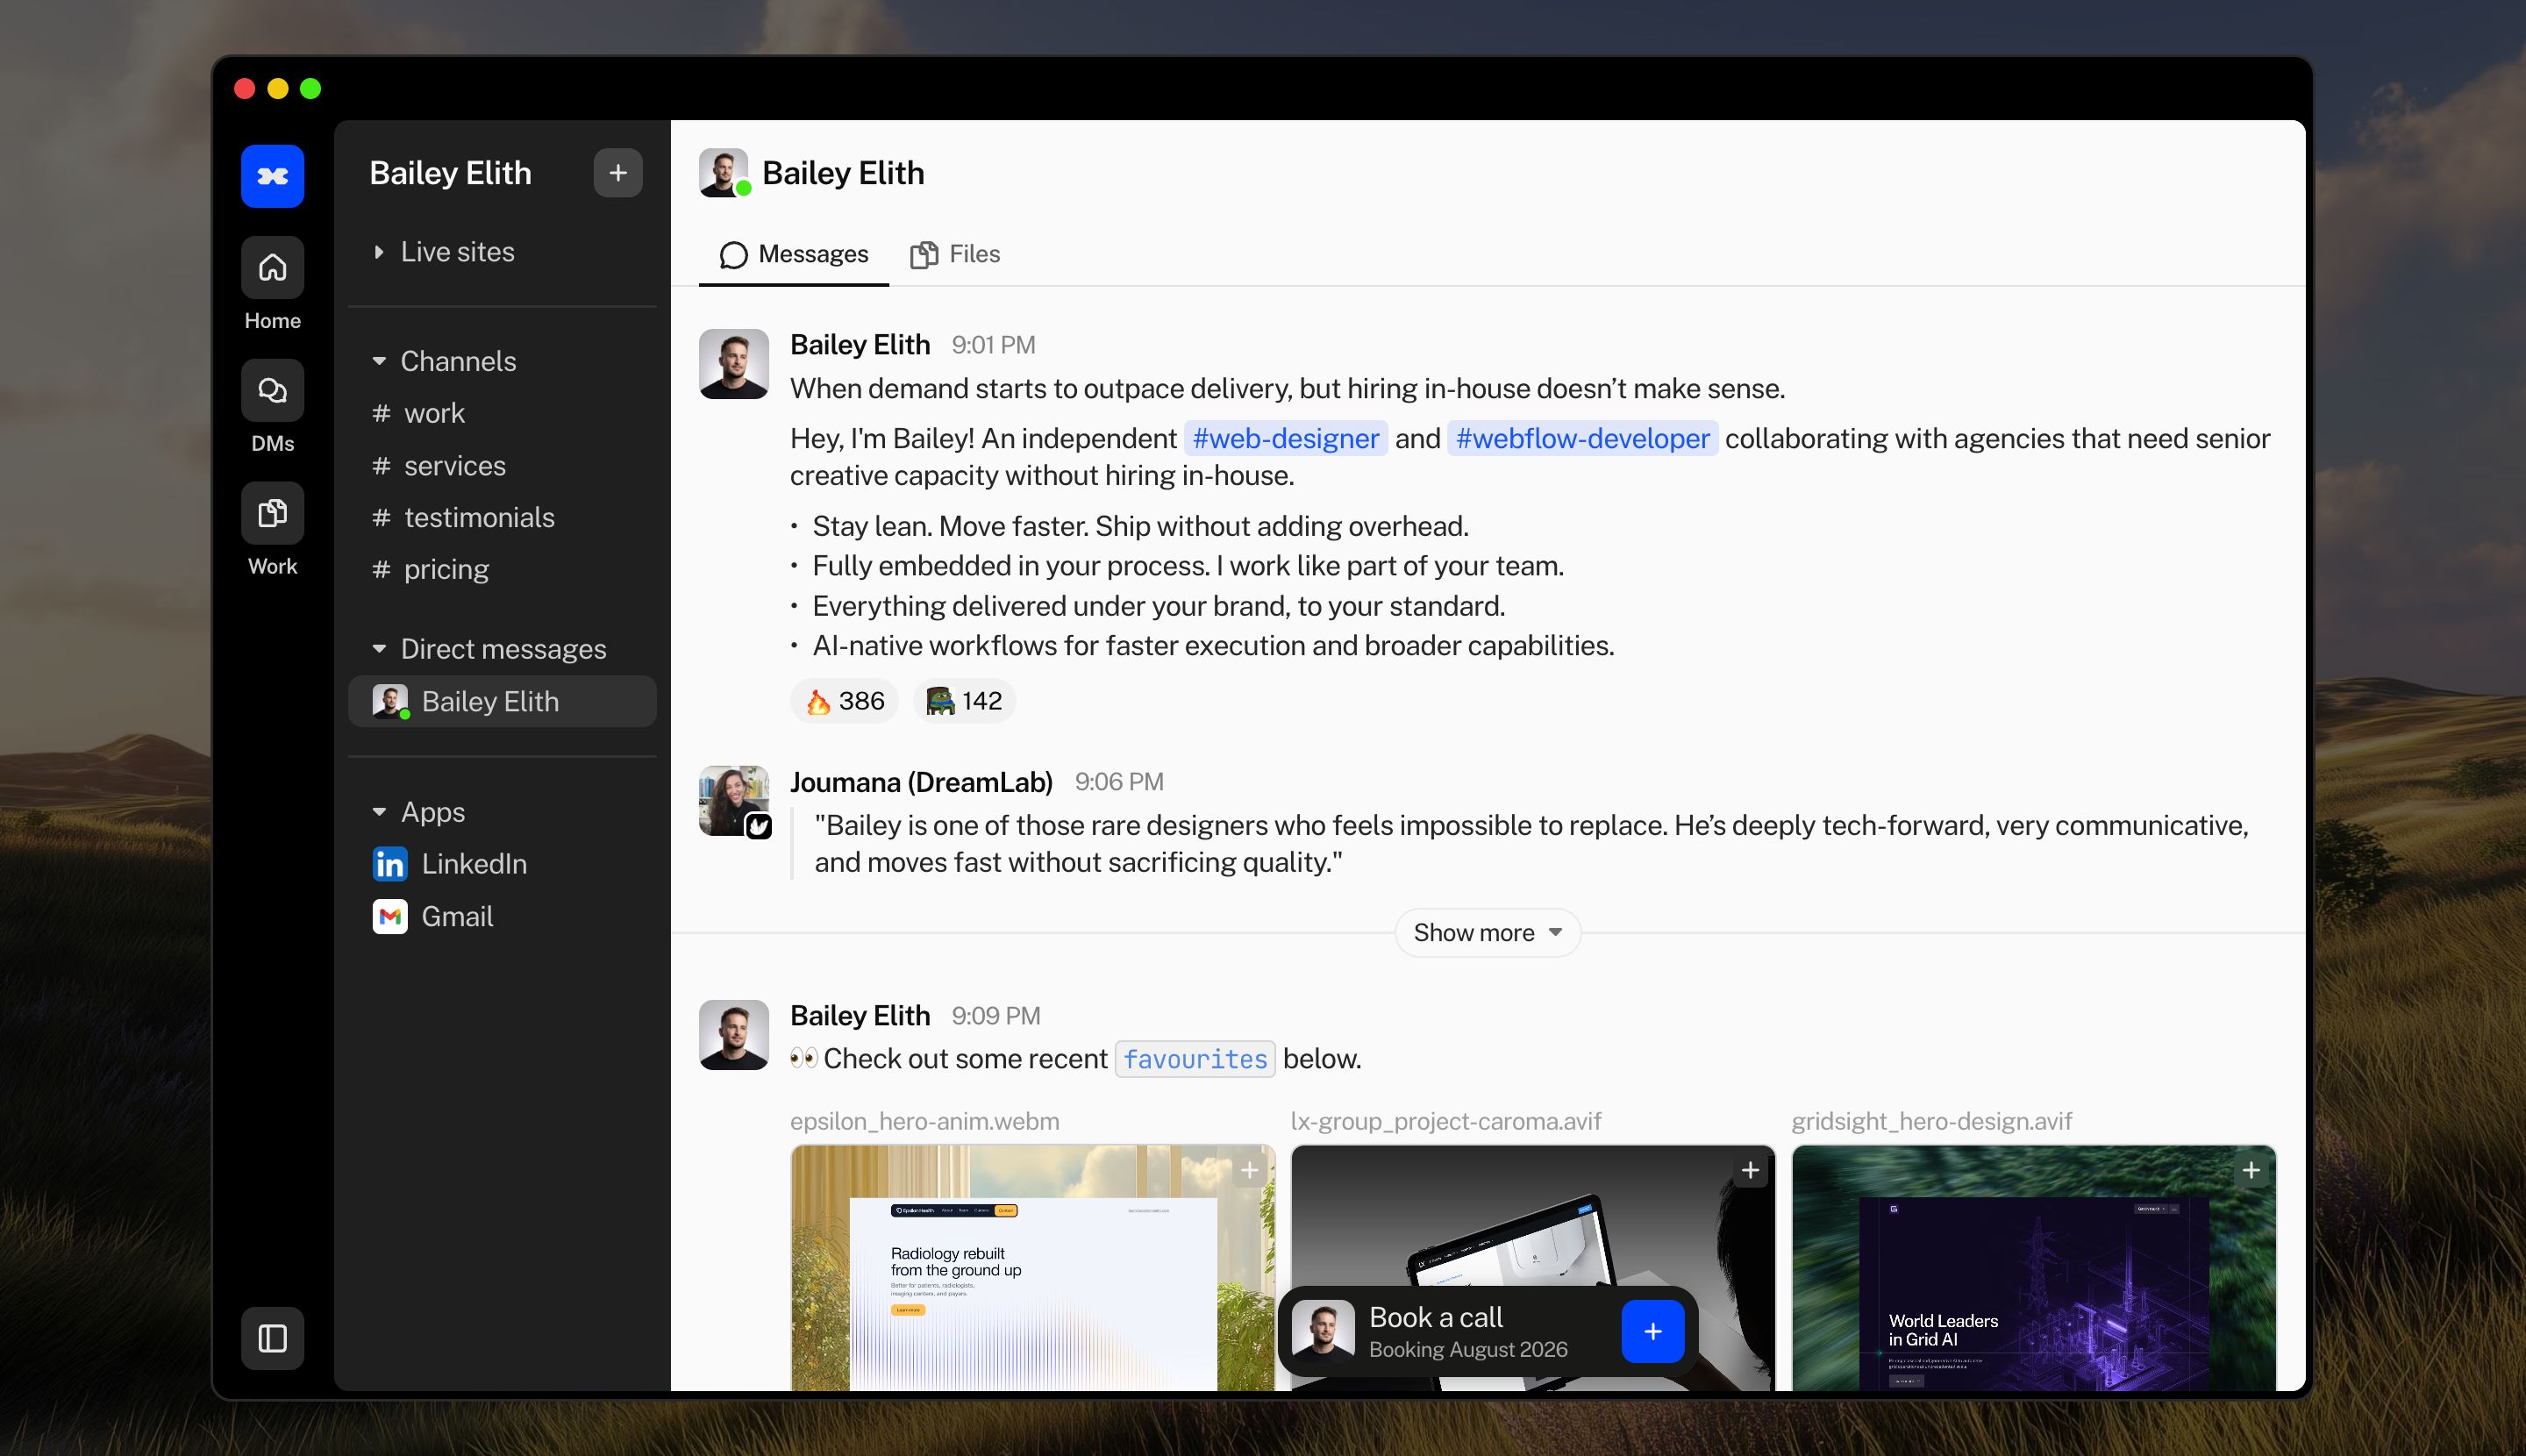Collapse the Direct messages section
The width and height of the screenshot is (2526, 1456).
[490, 649]
